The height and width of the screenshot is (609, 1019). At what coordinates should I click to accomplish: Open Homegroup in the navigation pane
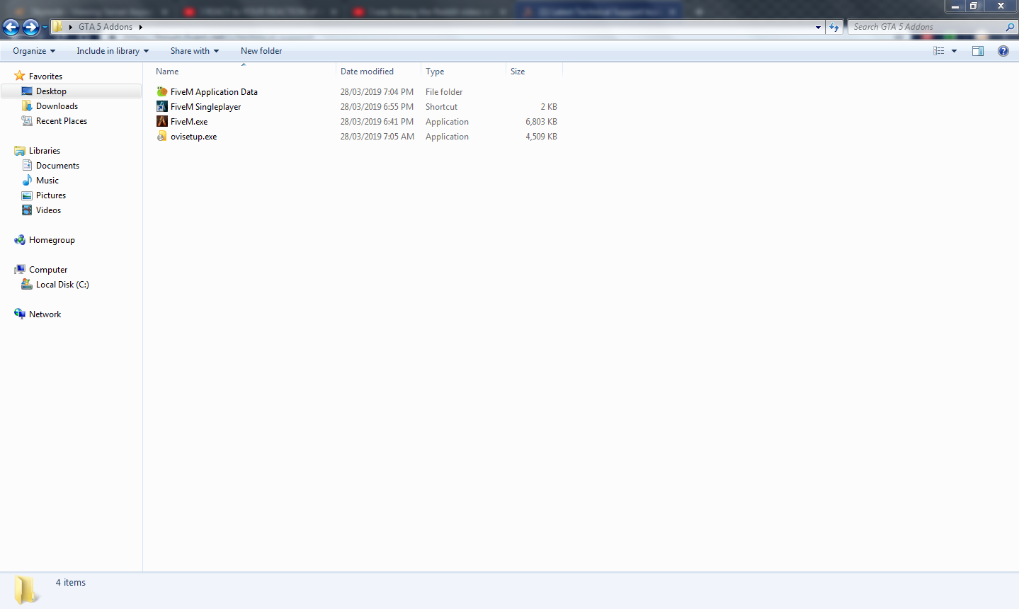(52, 240)
